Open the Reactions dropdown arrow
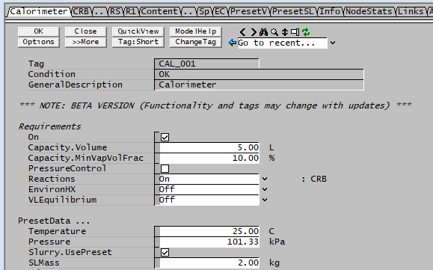The image size is (433, 270). click(x=265, y=179)
